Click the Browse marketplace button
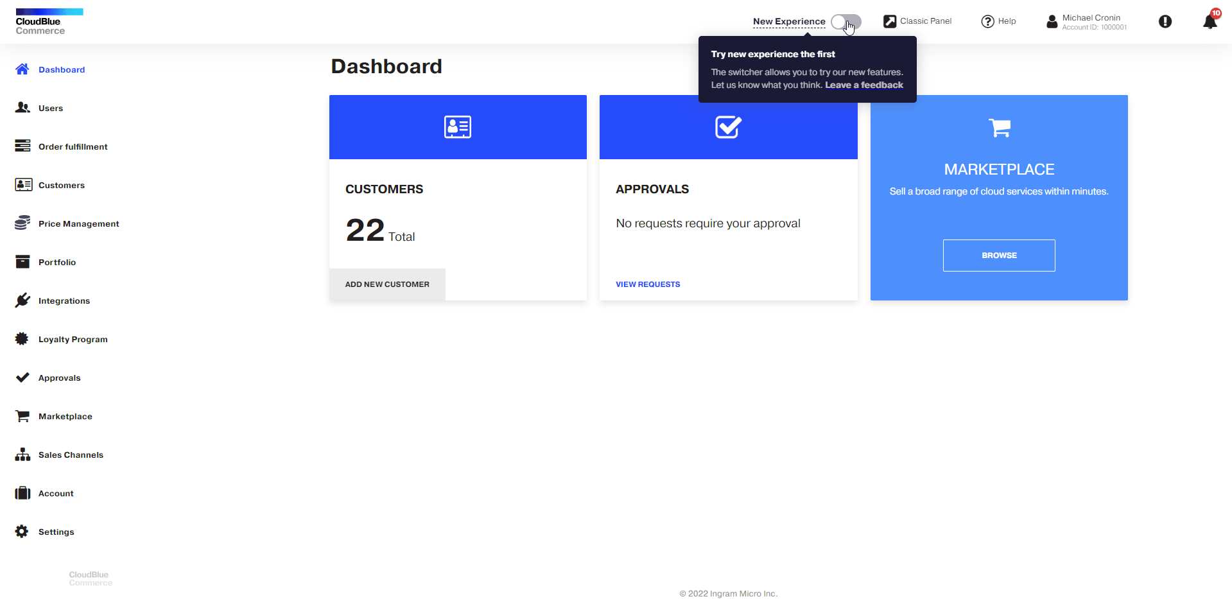 (x=999, y=256)
